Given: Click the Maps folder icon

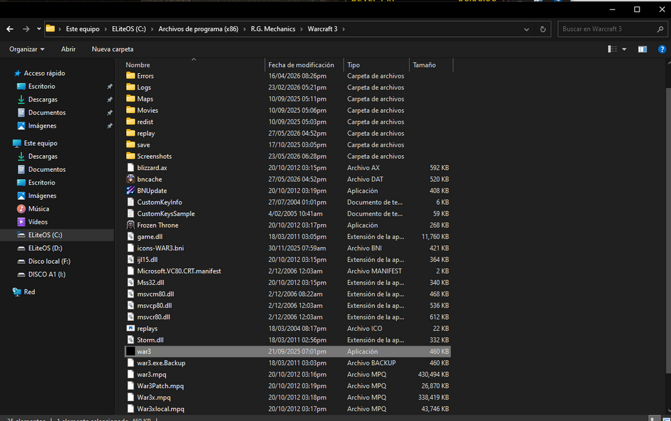Looking at the screenshot, I should pos(131,99).
